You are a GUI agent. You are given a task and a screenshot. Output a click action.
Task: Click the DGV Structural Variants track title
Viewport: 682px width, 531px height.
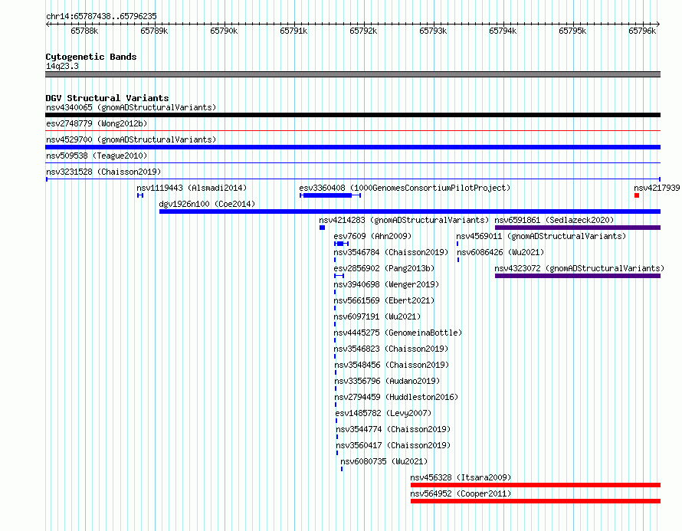[107, 98]
